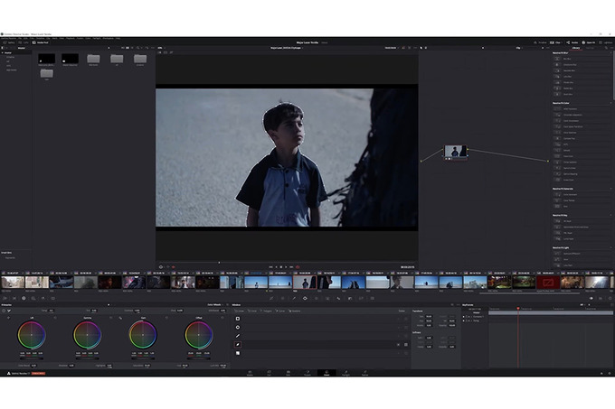Click the Polygon button in Window toolbar
Viewport: 615px width, 409px height.
[268, 311]
